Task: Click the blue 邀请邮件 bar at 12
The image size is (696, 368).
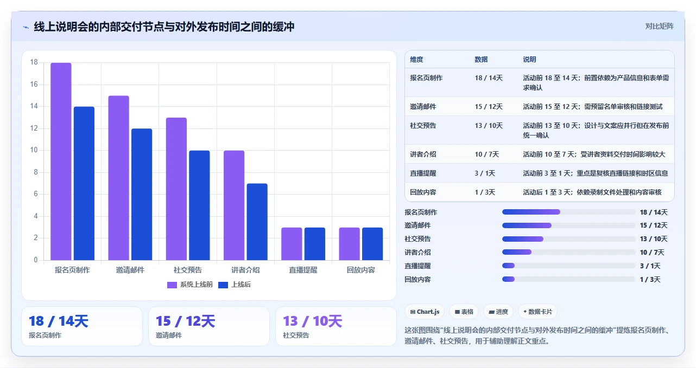Action: click(x=142, y=195)
